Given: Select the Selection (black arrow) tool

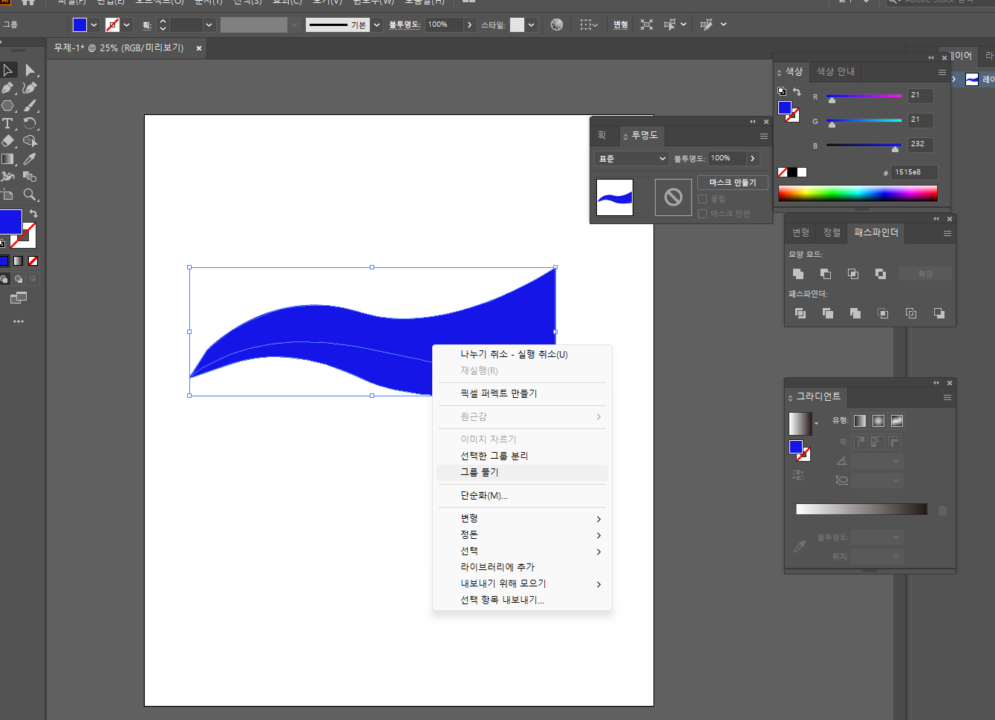Looking at the screenshot, I should point(8,70).
